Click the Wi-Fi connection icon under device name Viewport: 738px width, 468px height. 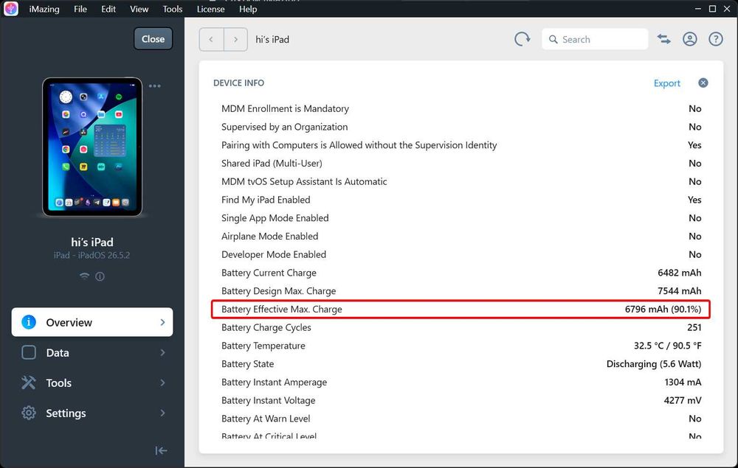84,276
